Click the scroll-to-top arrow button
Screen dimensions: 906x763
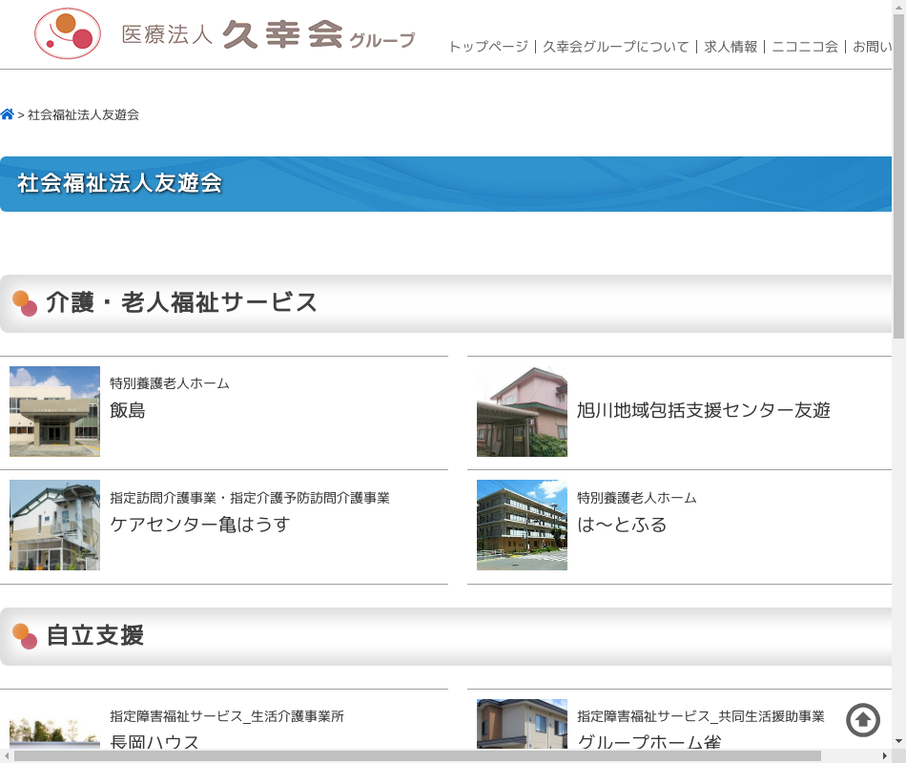point(863,720)
